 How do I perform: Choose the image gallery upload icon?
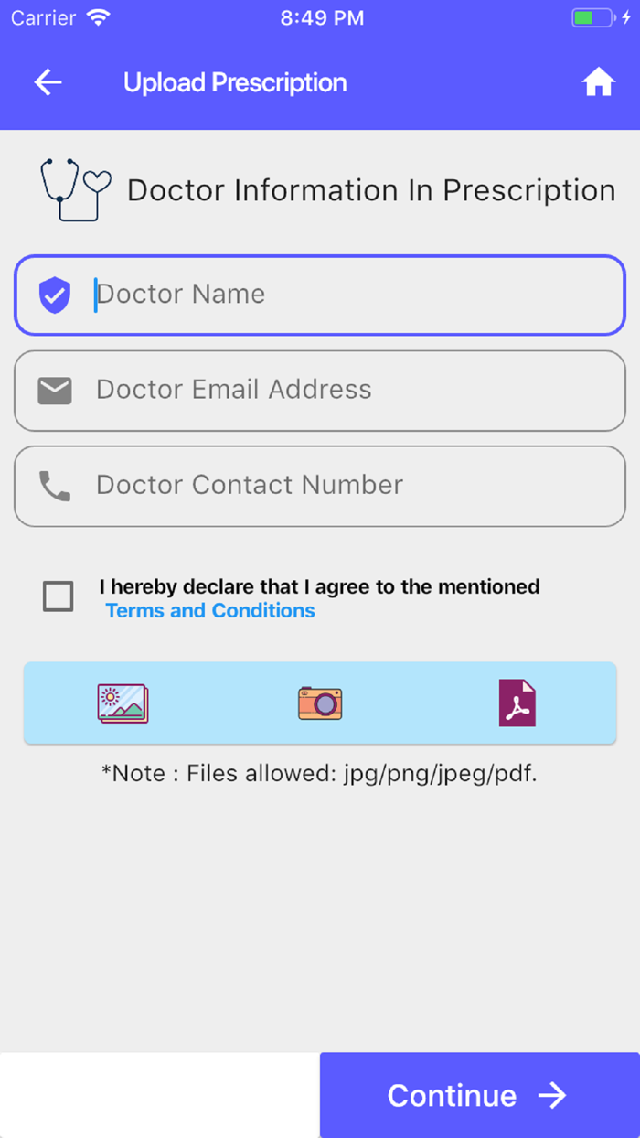pos(123,703)
